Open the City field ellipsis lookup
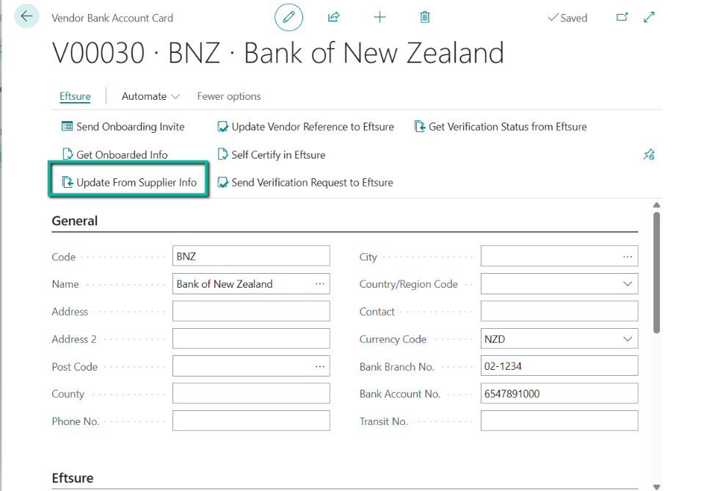The image size is (709, 491). pyautogui.click(x=628, y=256)
